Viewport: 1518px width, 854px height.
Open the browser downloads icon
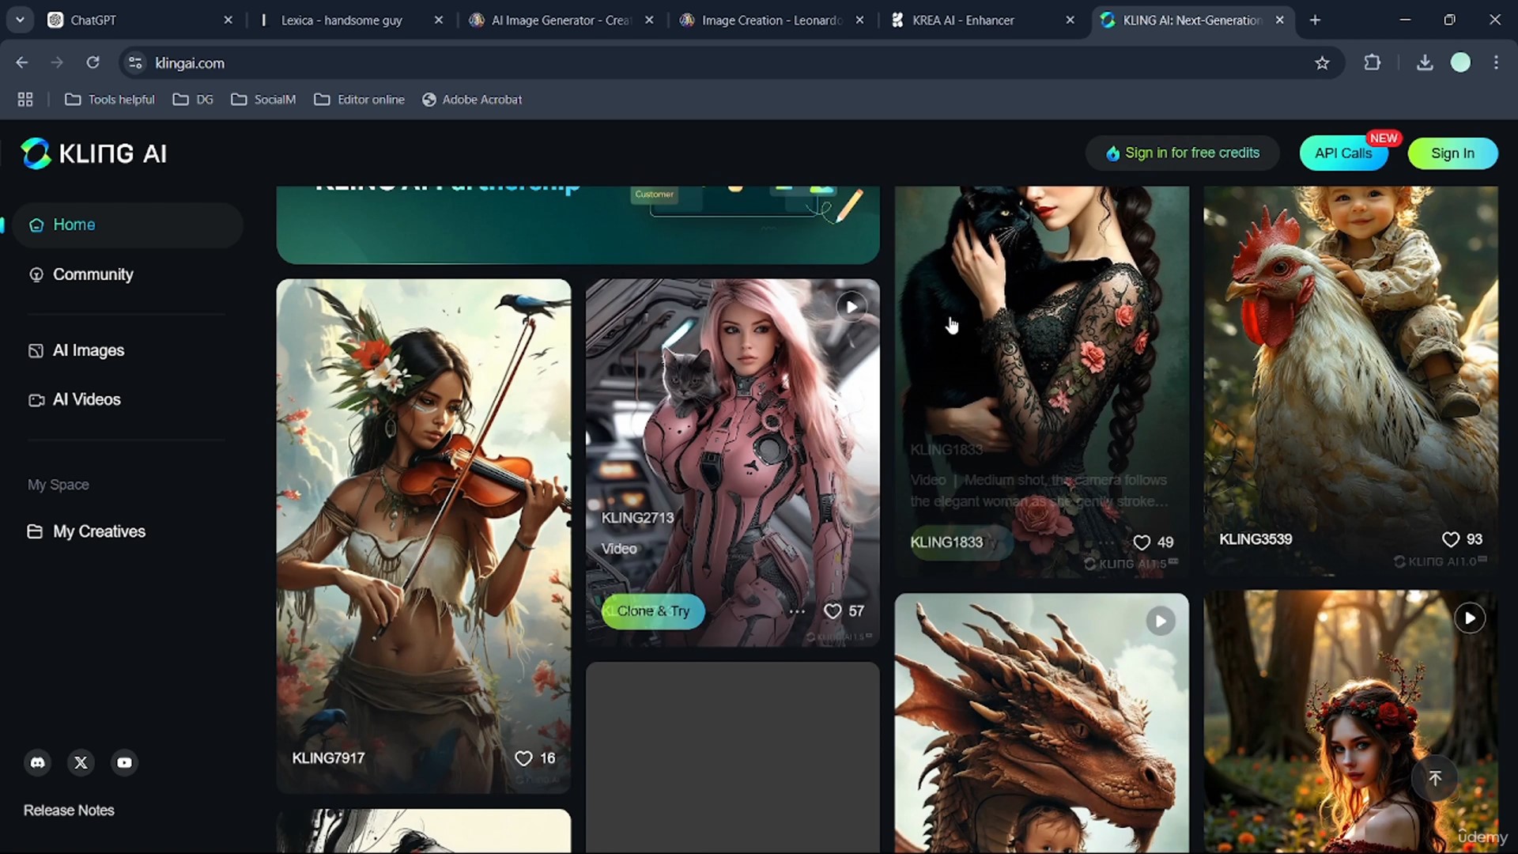[x=1425, y=62]
